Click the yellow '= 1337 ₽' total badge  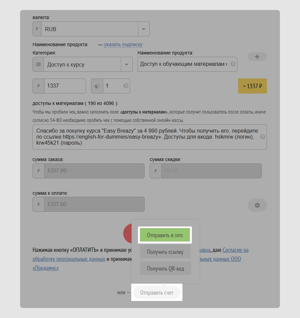click(252, 86)
